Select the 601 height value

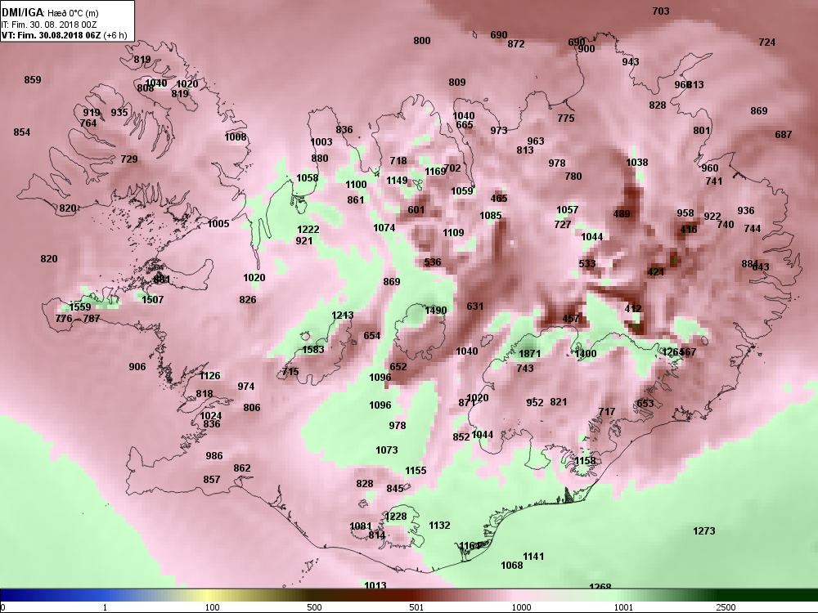point(416,210)
